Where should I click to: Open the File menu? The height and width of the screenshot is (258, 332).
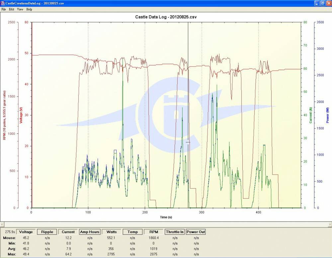pyautogui.click(x=4, y=9)
